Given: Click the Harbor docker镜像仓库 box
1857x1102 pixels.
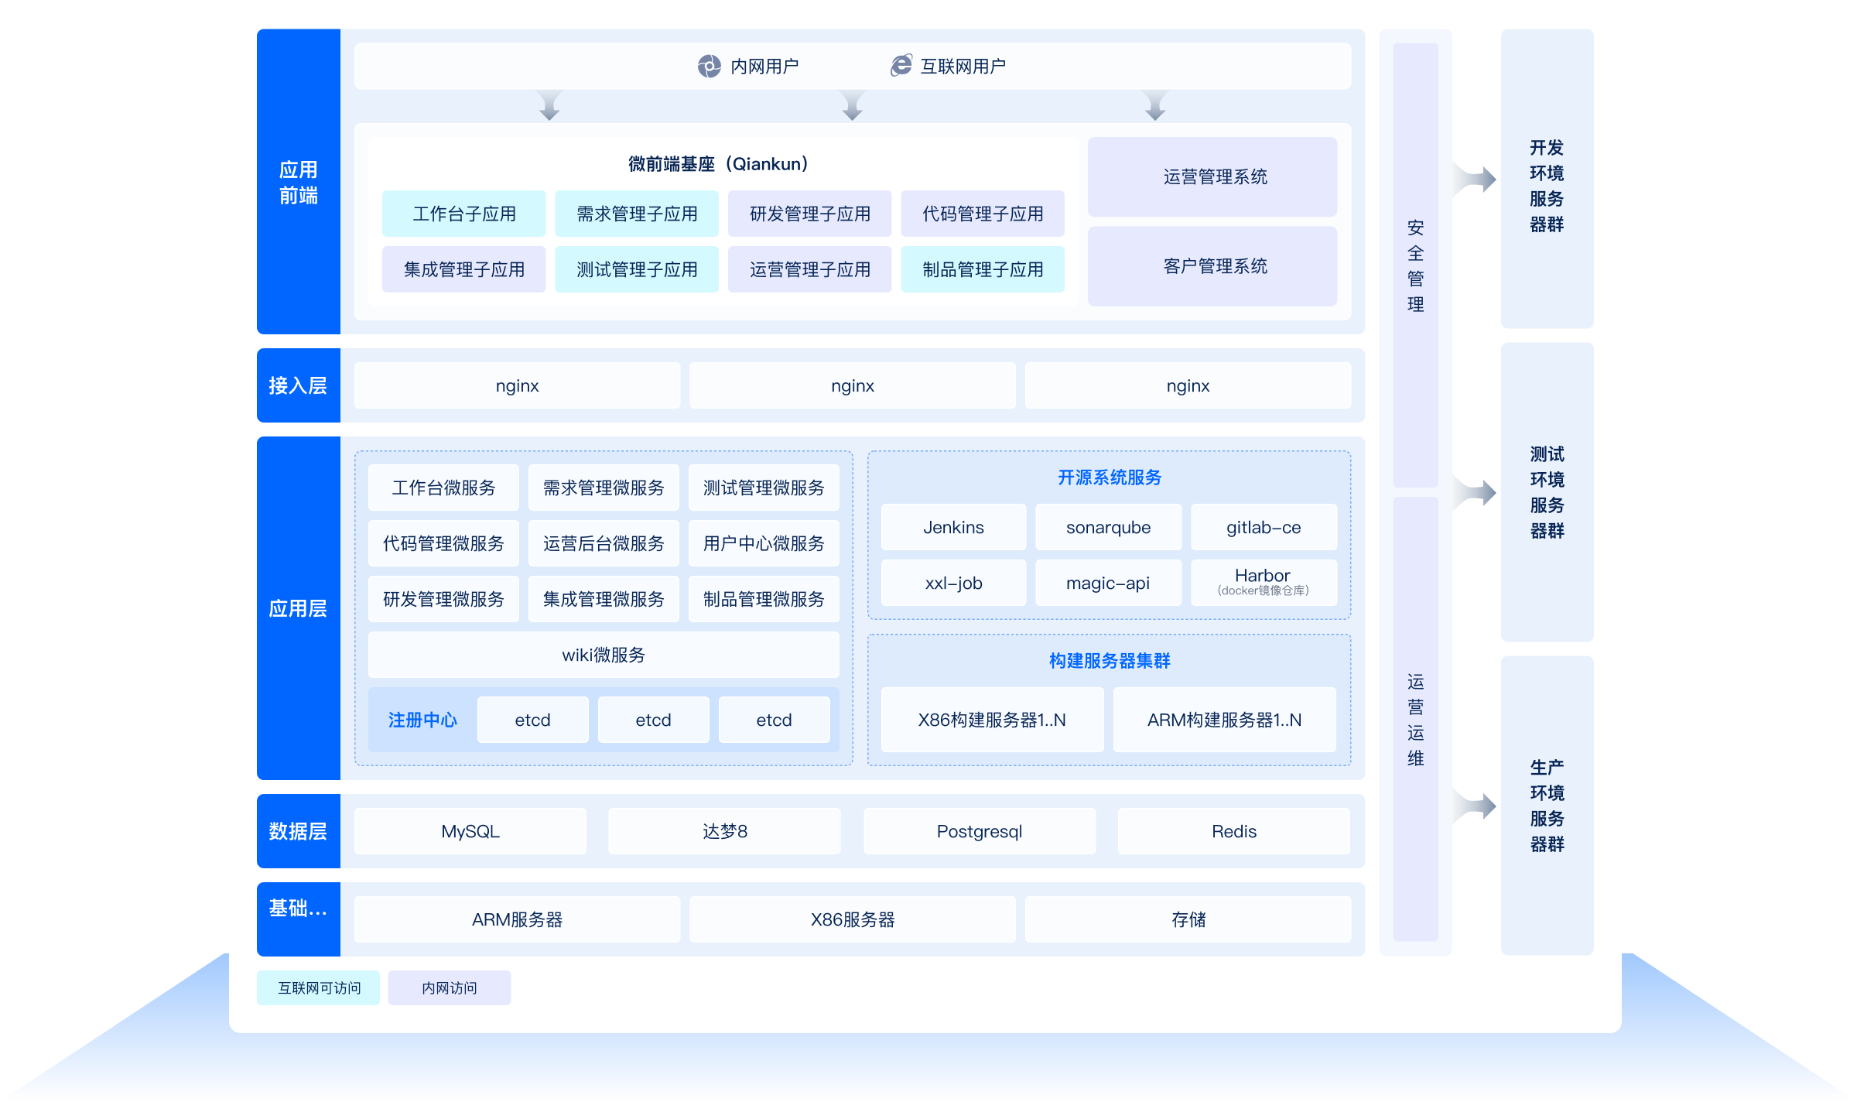Looking at the screenshot, I should (x=1263, y=583).
